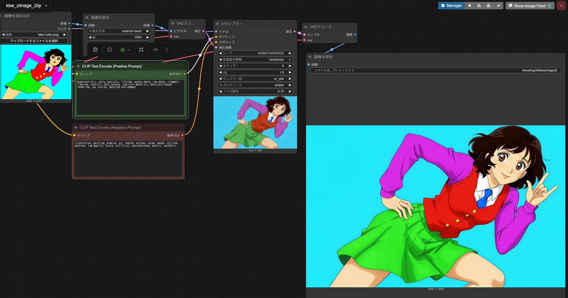Collapse the VAE Encode node via title dot
The width and height of the screenshot is (568, 298).
[173, 23]
